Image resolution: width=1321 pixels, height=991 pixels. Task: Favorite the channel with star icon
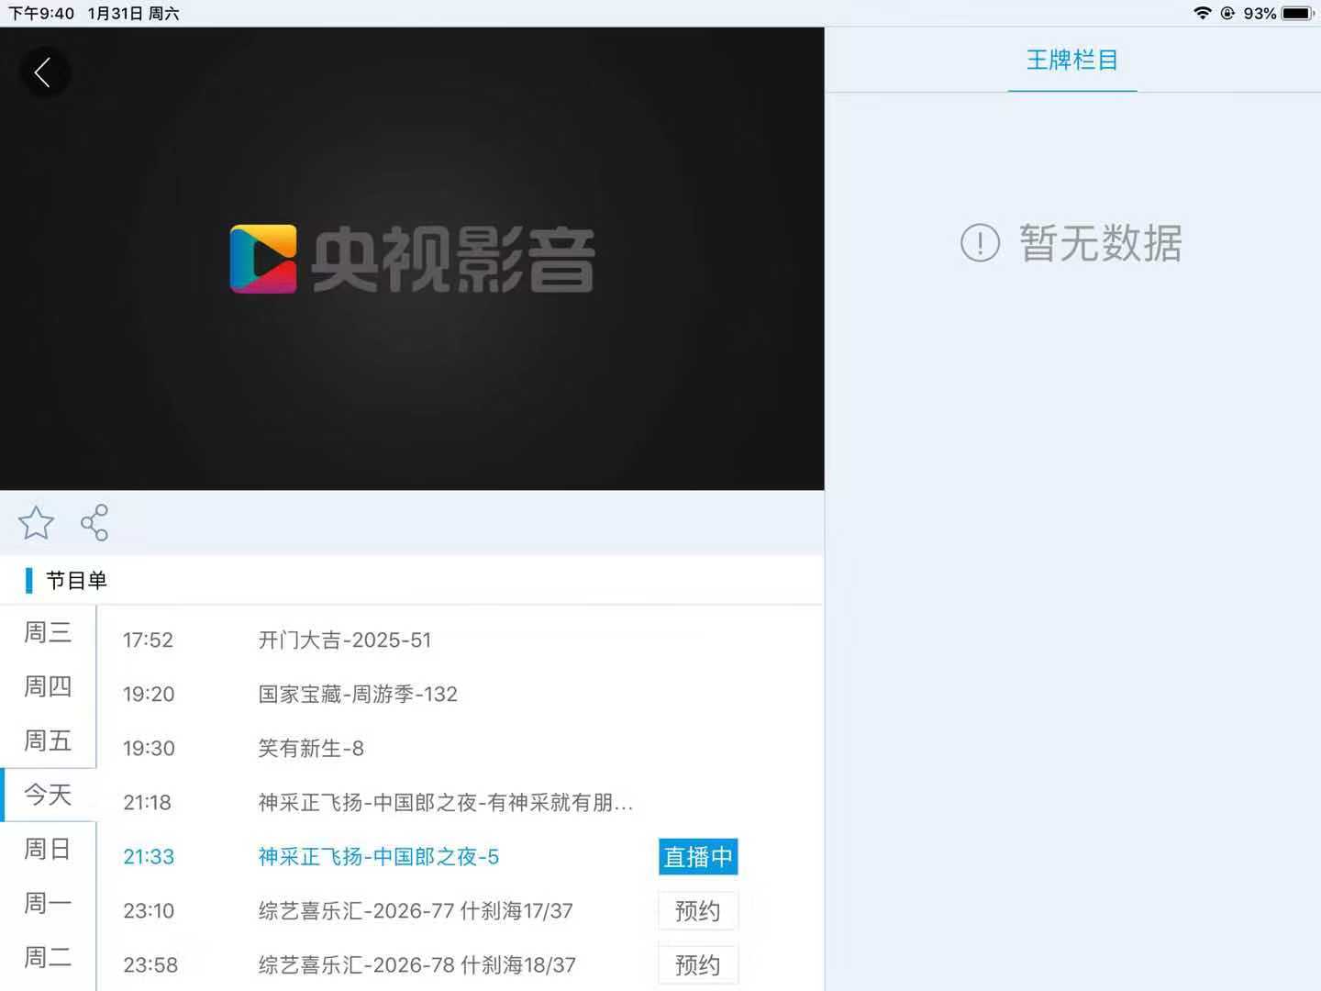click(36, 523)
